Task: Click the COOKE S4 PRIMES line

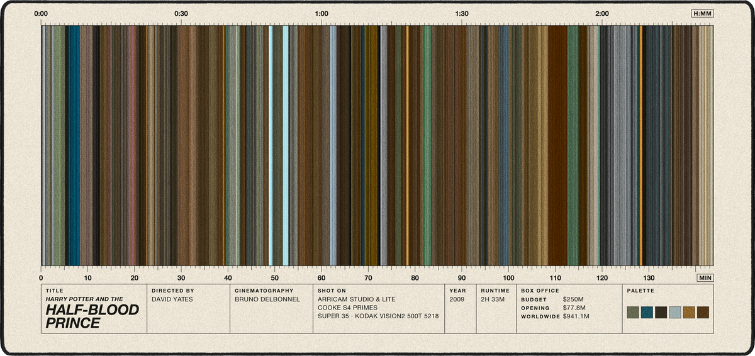Action: [348, 308]
